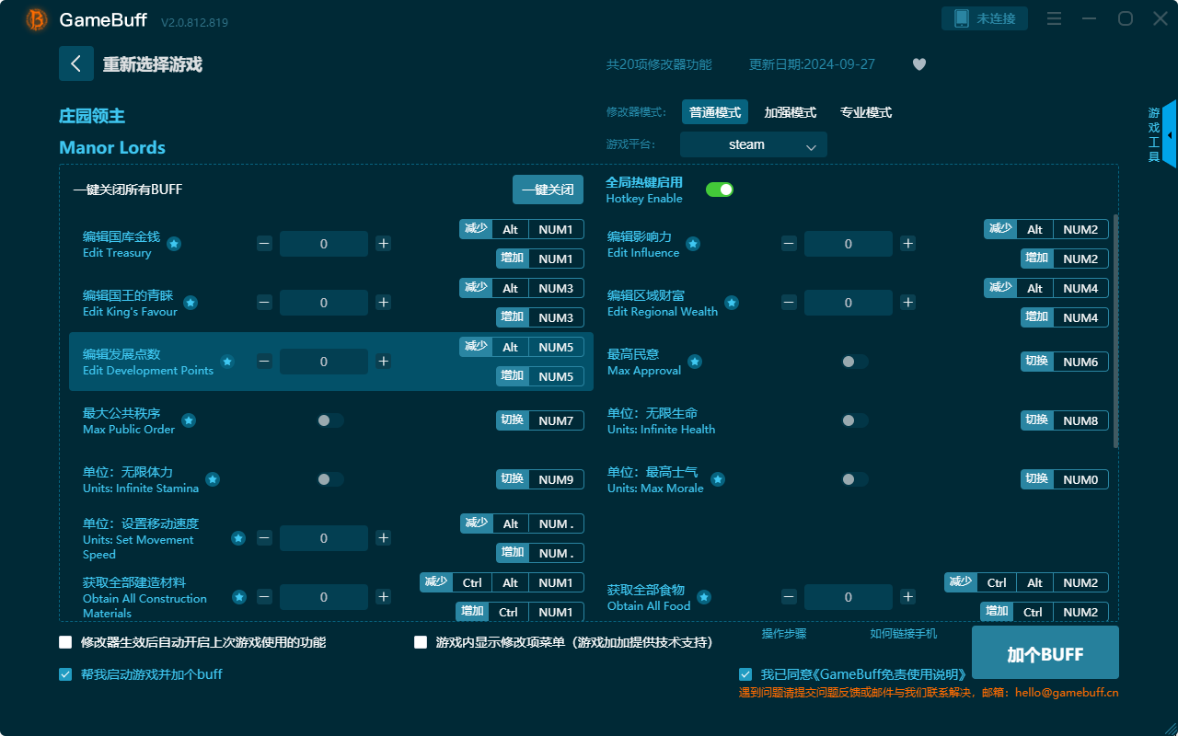The image size is (1178, 736).
Task: Click the 加个BUFF button
Action: (x=1045, y=654)
